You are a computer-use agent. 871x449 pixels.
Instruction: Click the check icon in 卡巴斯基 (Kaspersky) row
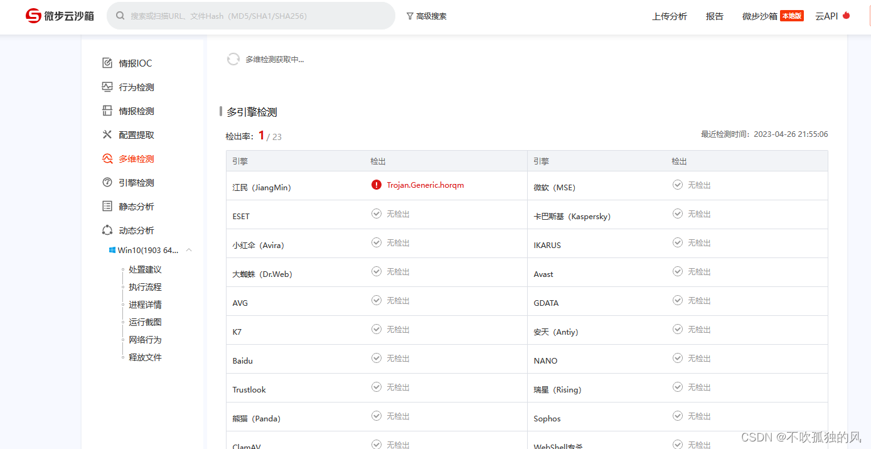(x=678, y=214)
